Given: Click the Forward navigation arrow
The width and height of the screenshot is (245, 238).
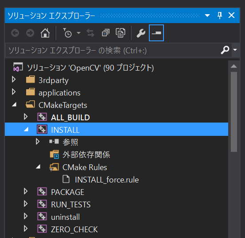Looking at the screenshot, I should click(x=30, y=33).
